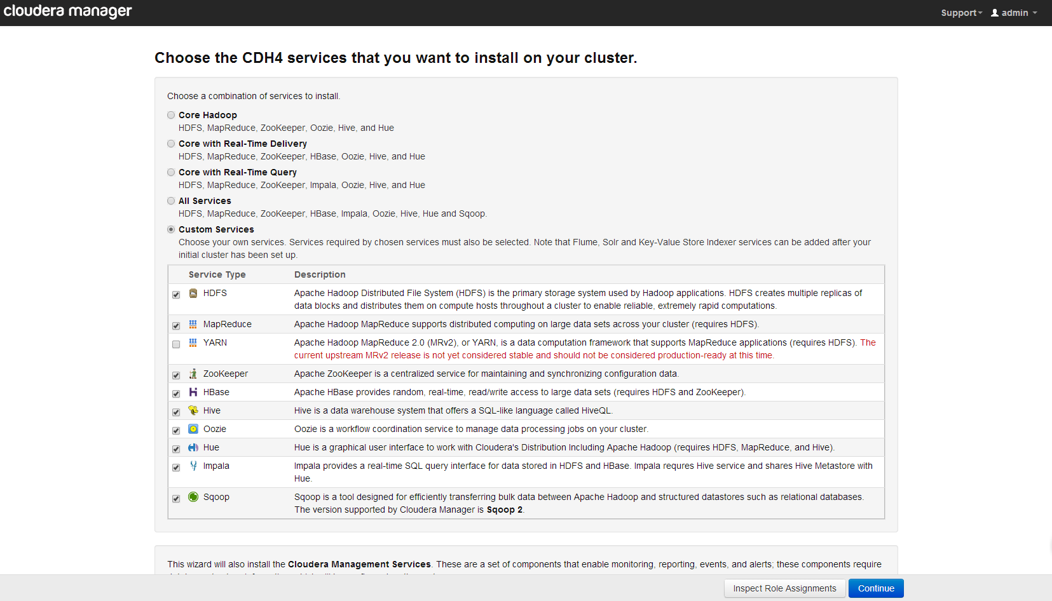Select the Core Hadoop radio option

[171, 115]
